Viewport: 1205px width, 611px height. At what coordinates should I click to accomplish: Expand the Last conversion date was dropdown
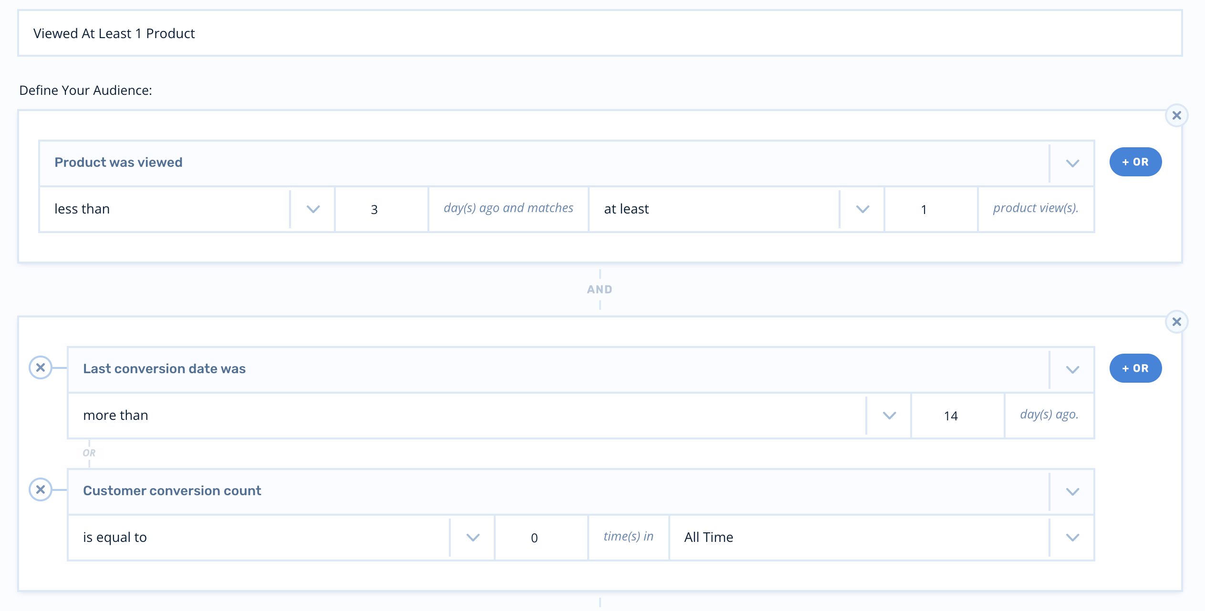coord(1072,369)
